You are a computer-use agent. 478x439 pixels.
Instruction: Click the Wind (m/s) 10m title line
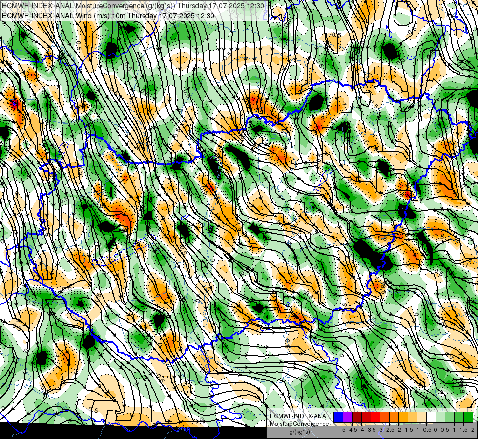108,16
